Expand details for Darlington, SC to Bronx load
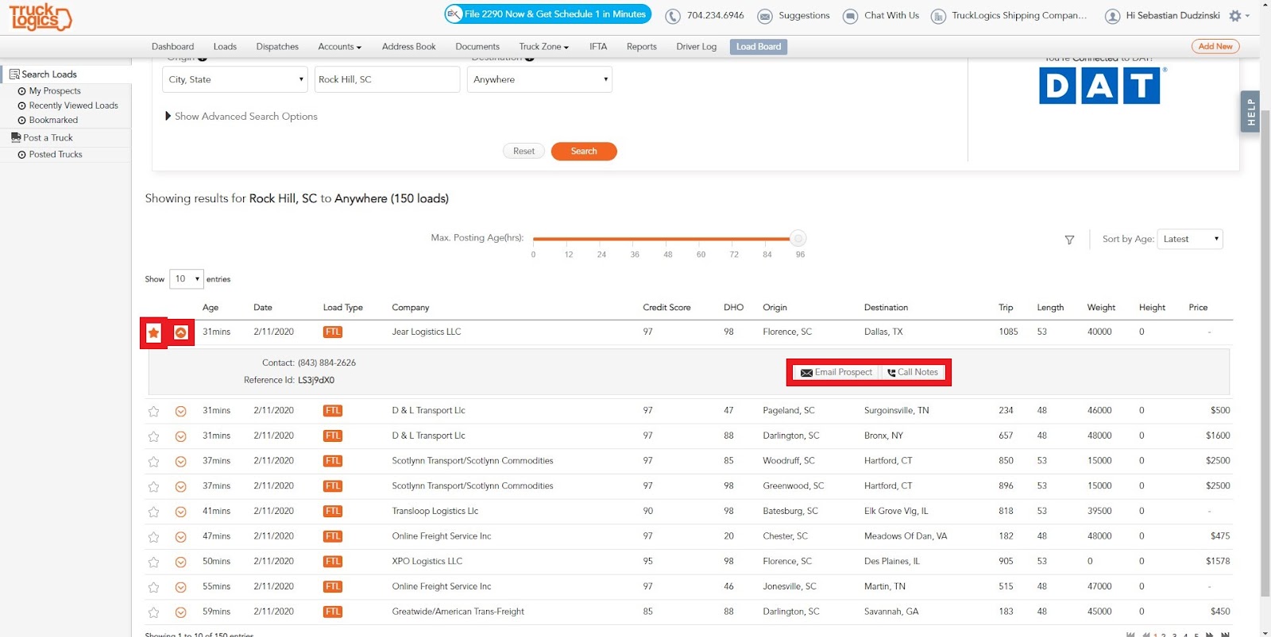This screenshot has height=637, width=1271. coord(181,436)
